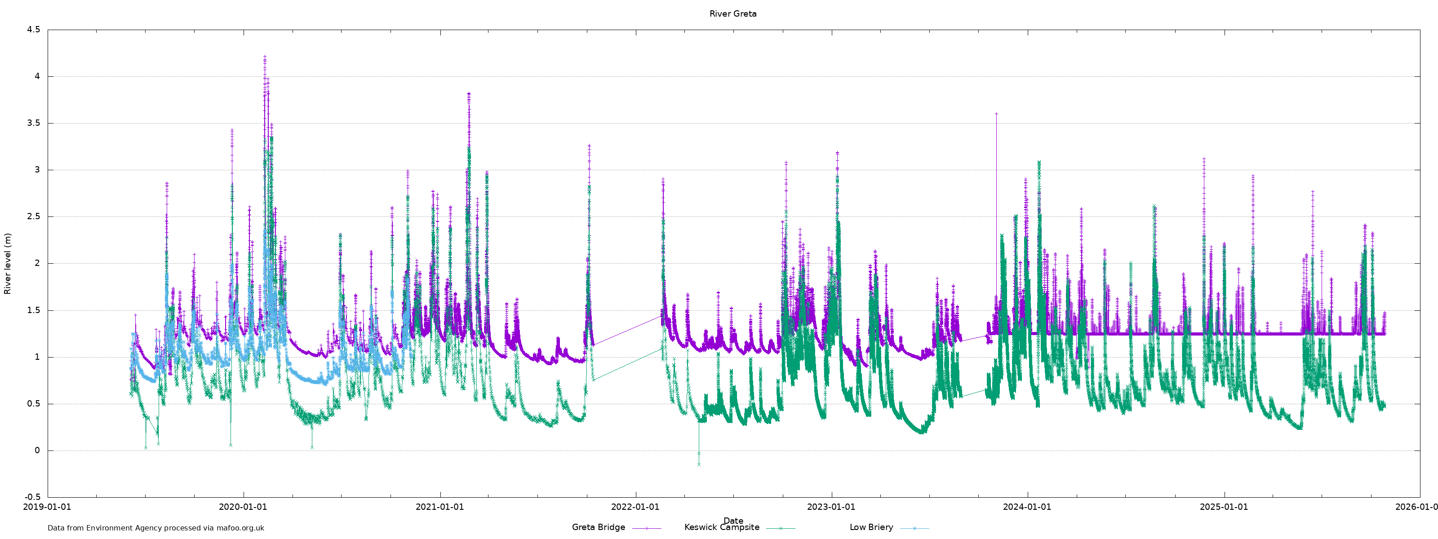Click the 4.5 y-axis tick label
The image size is (1438, 539).
click(x=34, y=30)
